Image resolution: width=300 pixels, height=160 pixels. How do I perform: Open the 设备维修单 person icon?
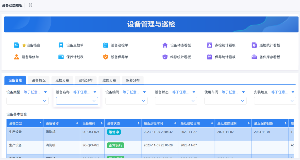point(16,57)
